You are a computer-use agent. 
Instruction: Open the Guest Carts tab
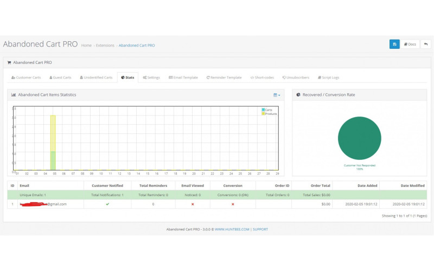click(x=60, y=78)
